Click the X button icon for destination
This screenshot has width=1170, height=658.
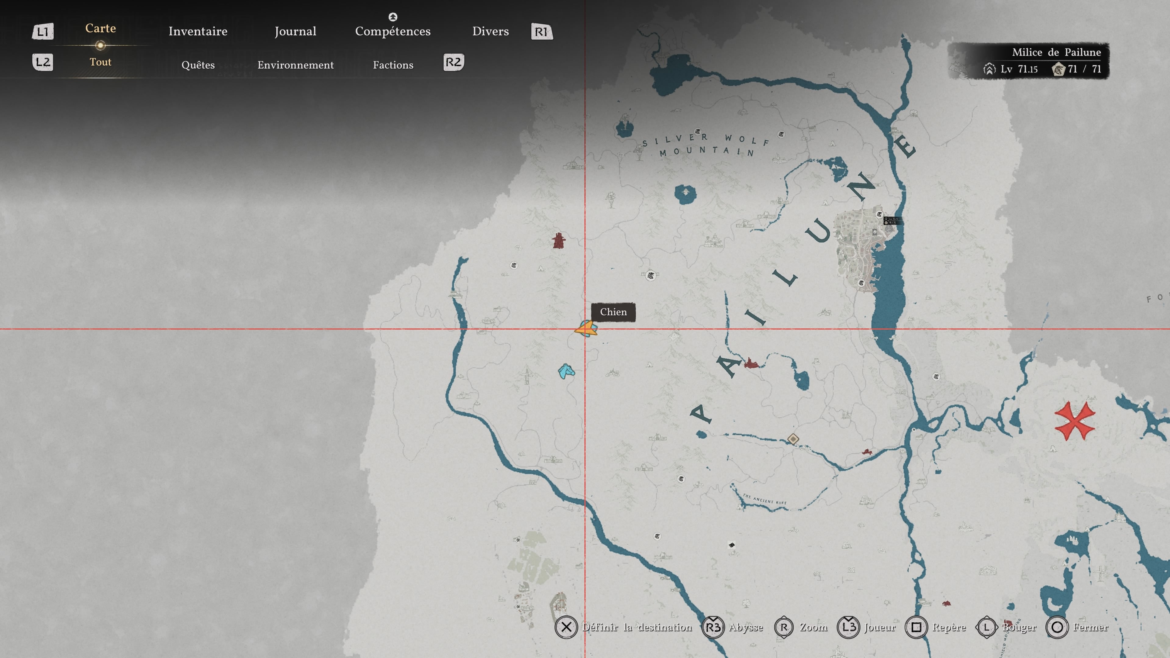point(566,627)
